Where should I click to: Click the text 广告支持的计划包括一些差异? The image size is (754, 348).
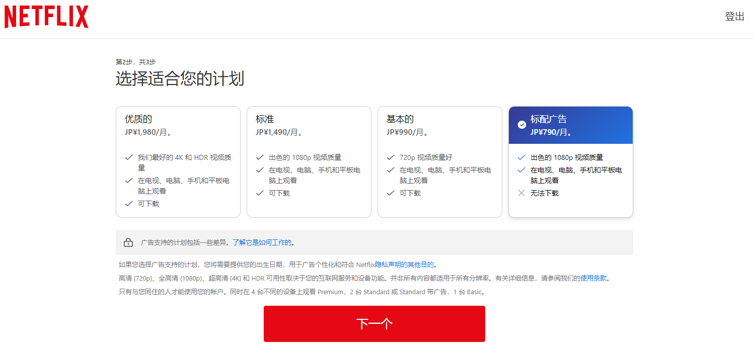click(x=185, y=242)
